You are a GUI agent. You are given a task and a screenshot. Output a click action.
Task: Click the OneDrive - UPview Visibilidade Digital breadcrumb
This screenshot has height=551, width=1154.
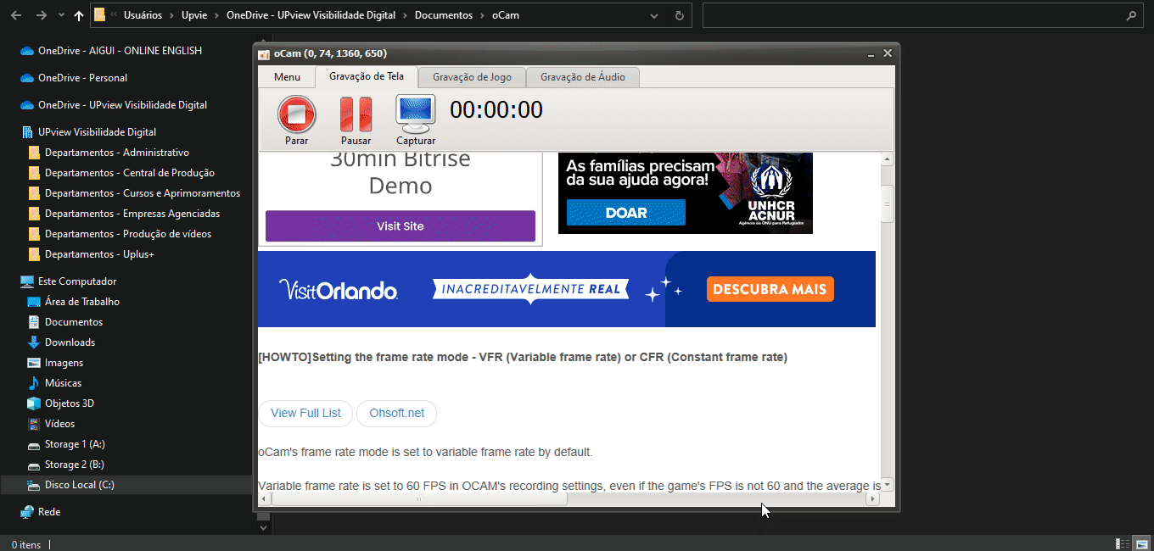(x=312, y=15)
